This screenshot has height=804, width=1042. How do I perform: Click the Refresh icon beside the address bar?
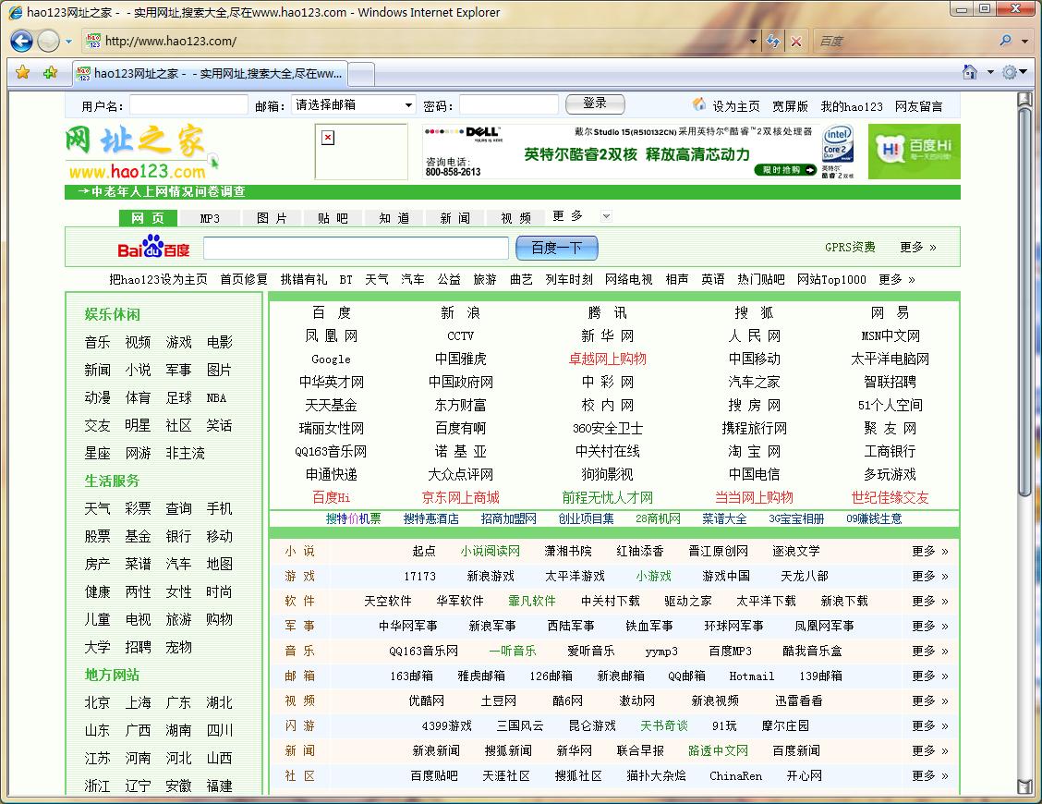774,41
